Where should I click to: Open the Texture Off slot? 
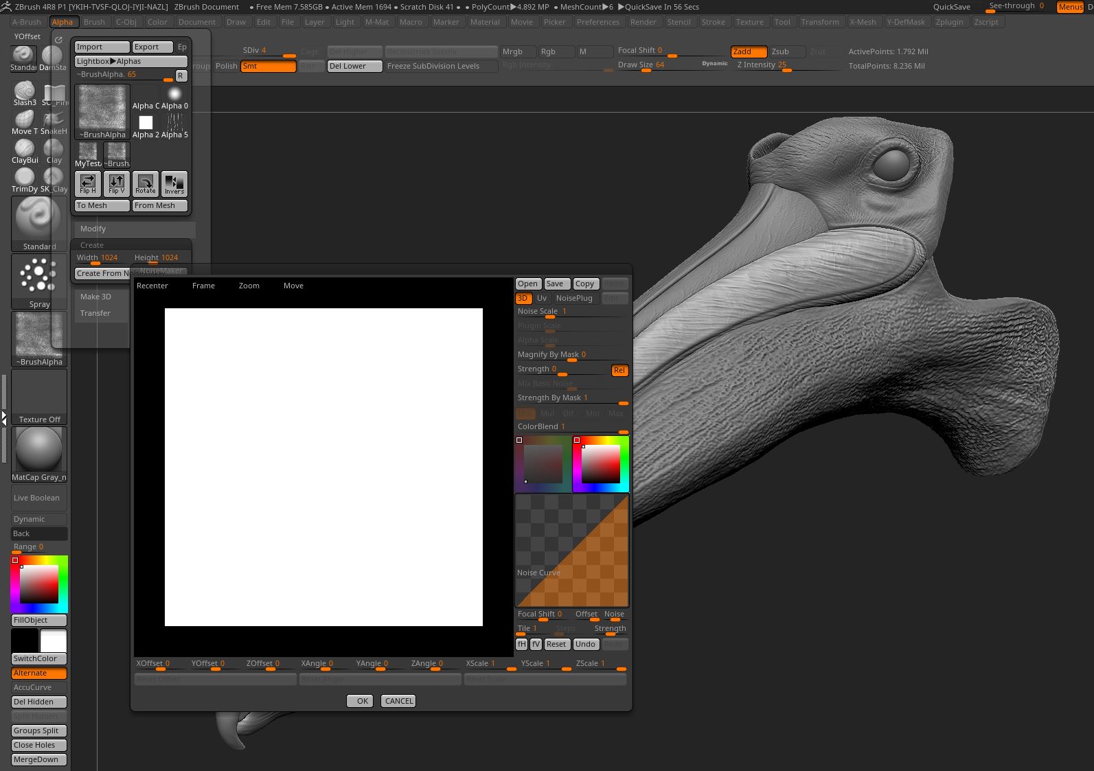pos(39,397)
